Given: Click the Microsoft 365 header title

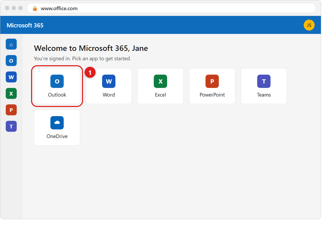Looking at the screenshot, I should tap(25, 25).
